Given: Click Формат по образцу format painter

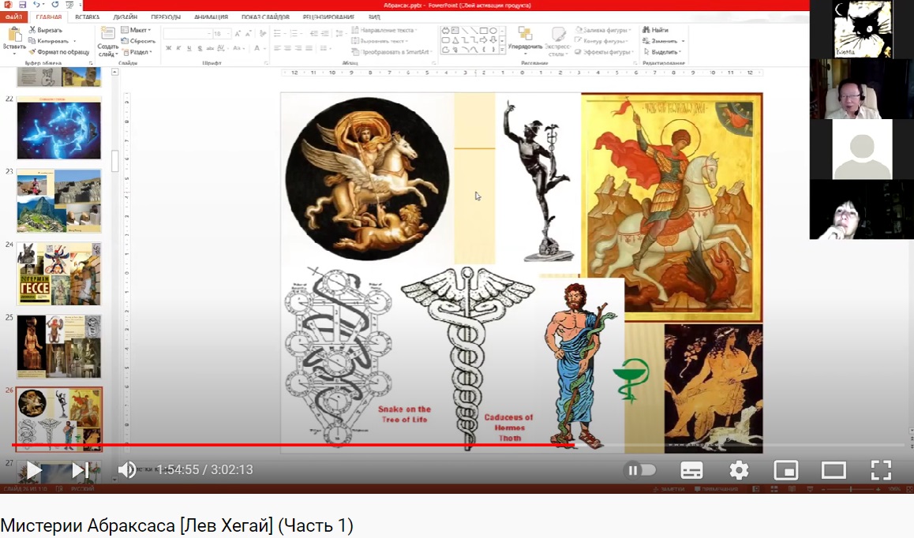Looking at the screenshot, I should point(59,52).
